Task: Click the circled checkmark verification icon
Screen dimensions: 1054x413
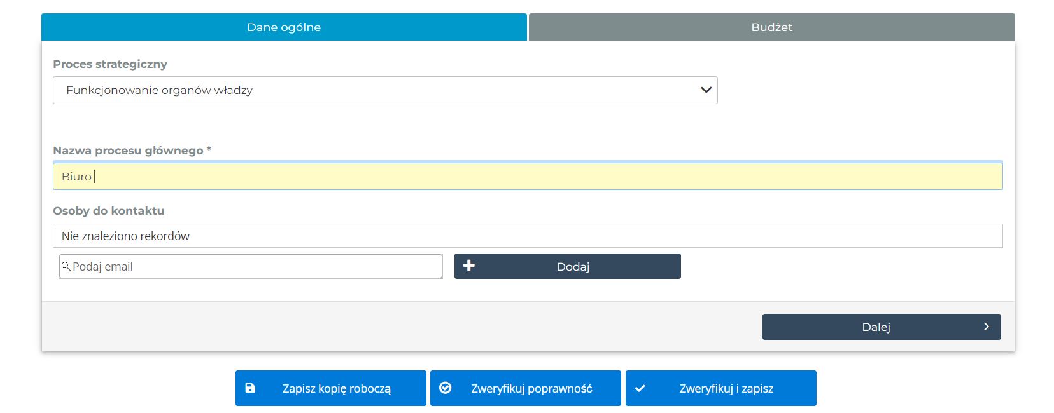Action: pyautogui.click(x=446, y=388)
